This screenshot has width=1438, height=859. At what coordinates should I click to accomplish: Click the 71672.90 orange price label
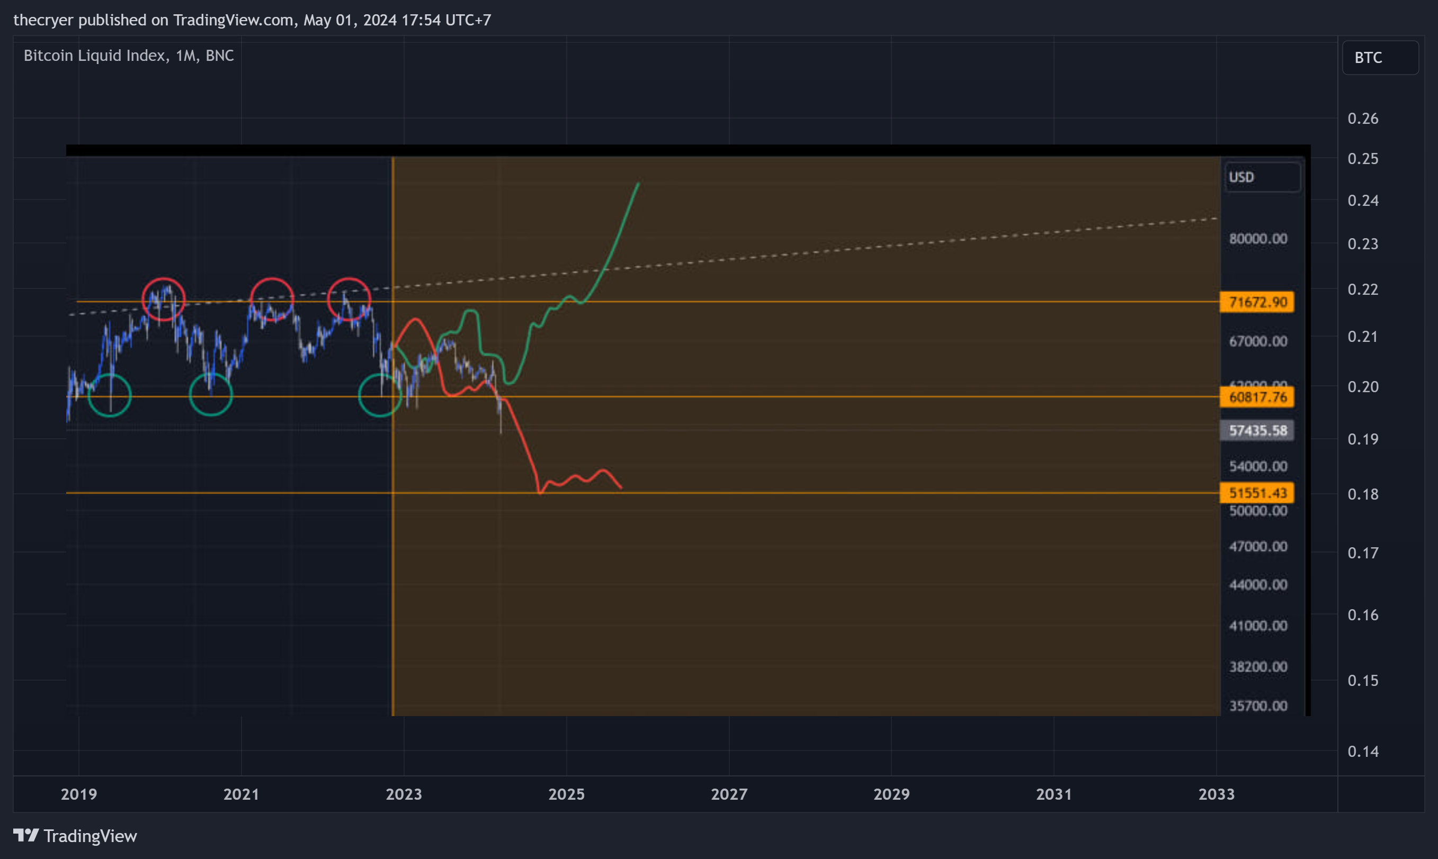tap(1257, 302)
